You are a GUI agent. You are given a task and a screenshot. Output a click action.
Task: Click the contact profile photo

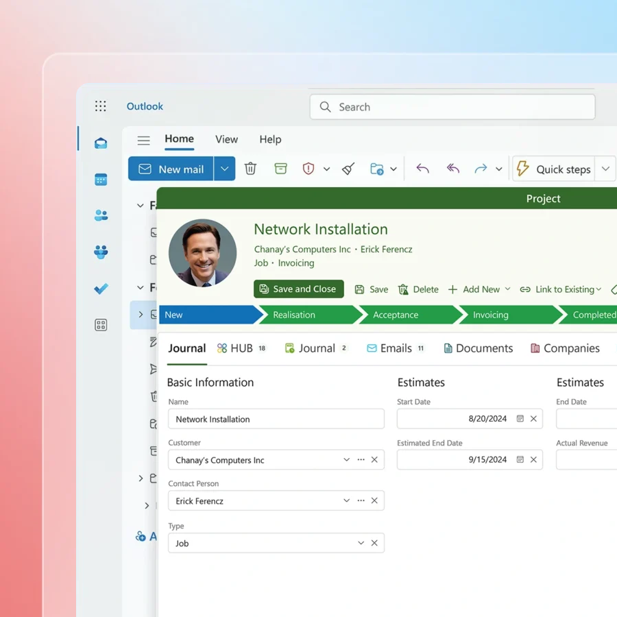203,252
